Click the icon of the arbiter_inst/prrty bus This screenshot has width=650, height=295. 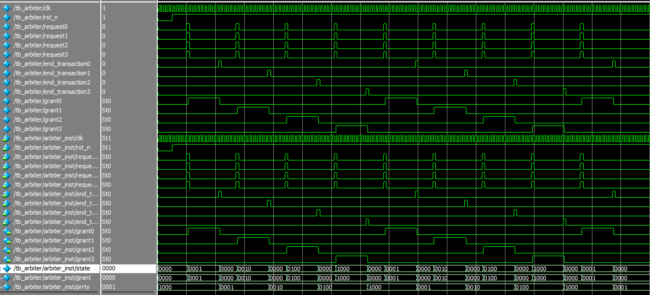point(7,287)
